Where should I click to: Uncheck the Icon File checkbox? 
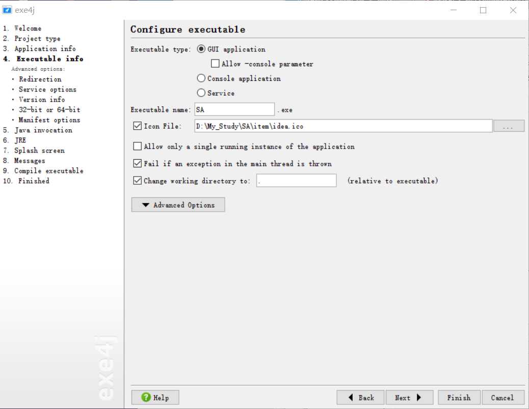coord(137,126)
